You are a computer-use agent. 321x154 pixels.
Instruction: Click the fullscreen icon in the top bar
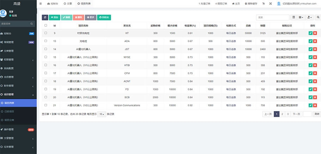271,4
